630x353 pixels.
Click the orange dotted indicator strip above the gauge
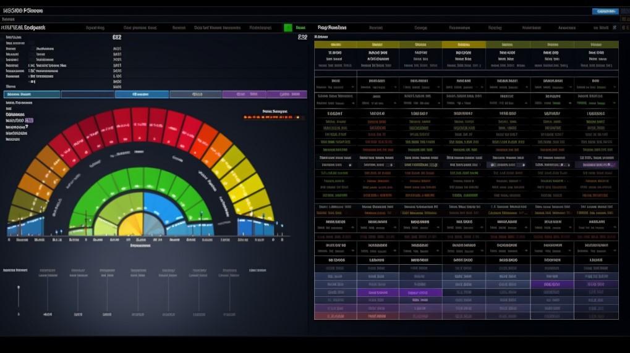272,116
